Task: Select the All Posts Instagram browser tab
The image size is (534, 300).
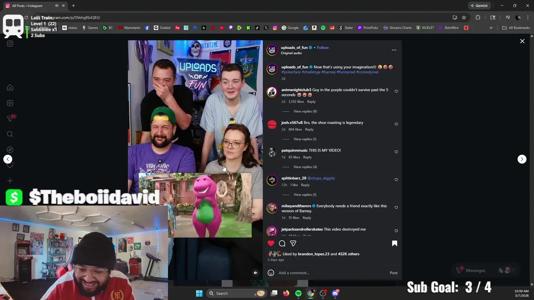Action: [x=35, y=6]
